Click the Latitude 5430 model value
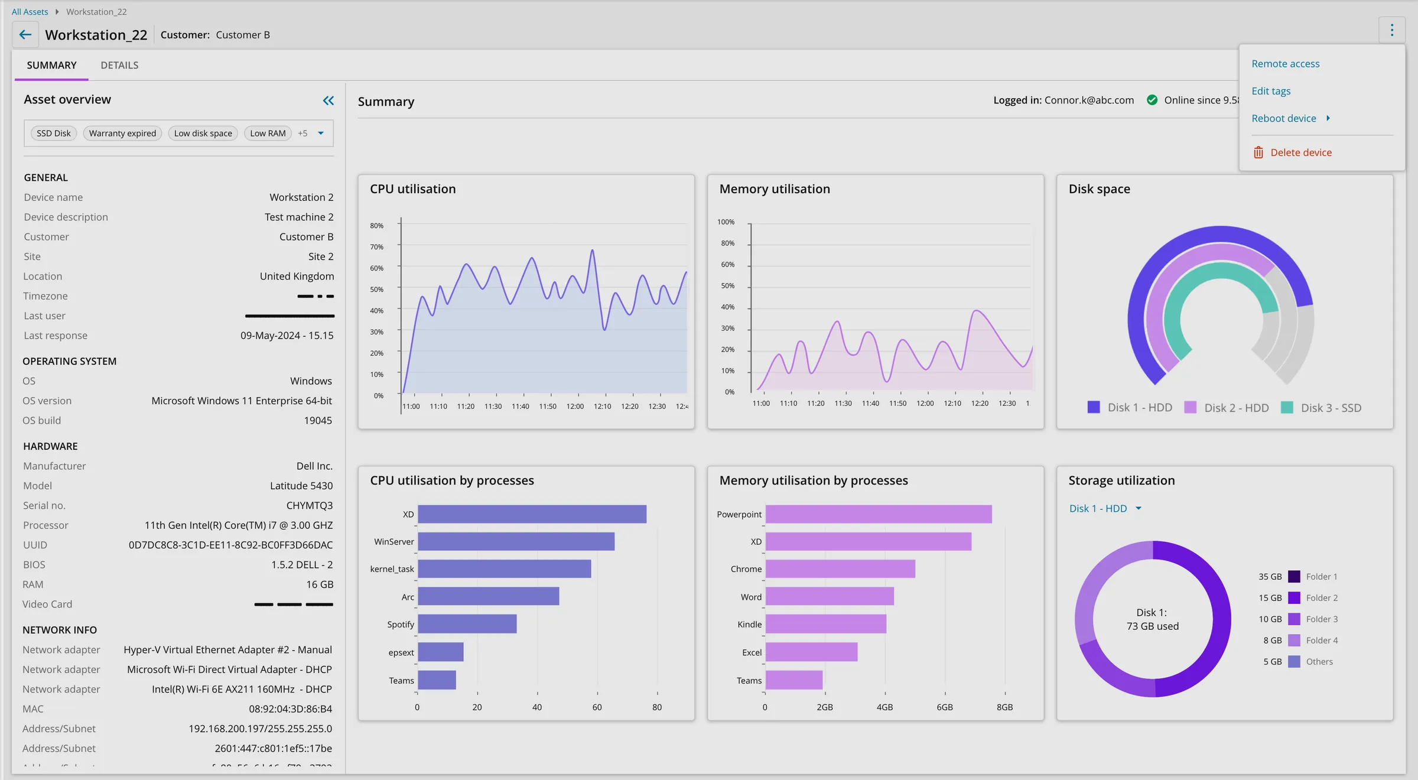 coord(301,486)
